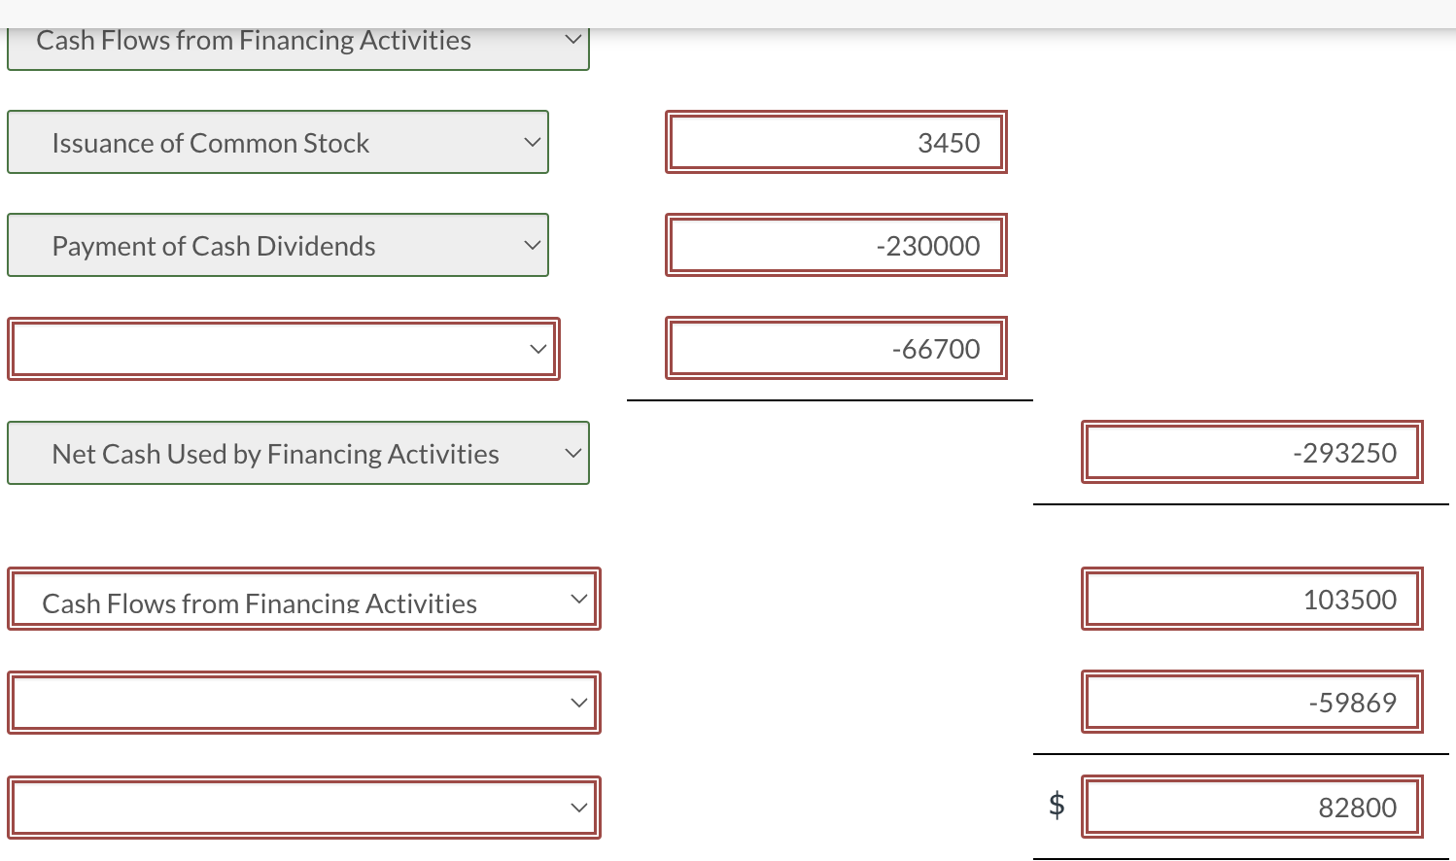Select the input field containing 3450
Image resolution: width=1456 pixels, height=861 pixels.
[835, 142]
